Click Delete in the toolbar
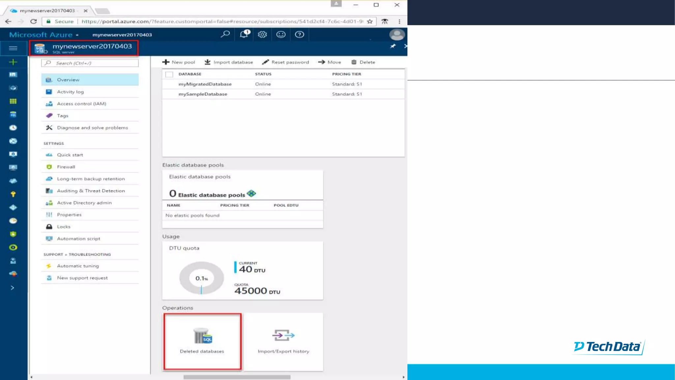This screenshot has height=380, width=675. pos(363,62)
